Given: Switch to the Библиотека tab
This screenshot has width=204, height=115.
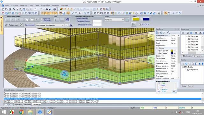Looking at the screenshot, I should point(187,56).
